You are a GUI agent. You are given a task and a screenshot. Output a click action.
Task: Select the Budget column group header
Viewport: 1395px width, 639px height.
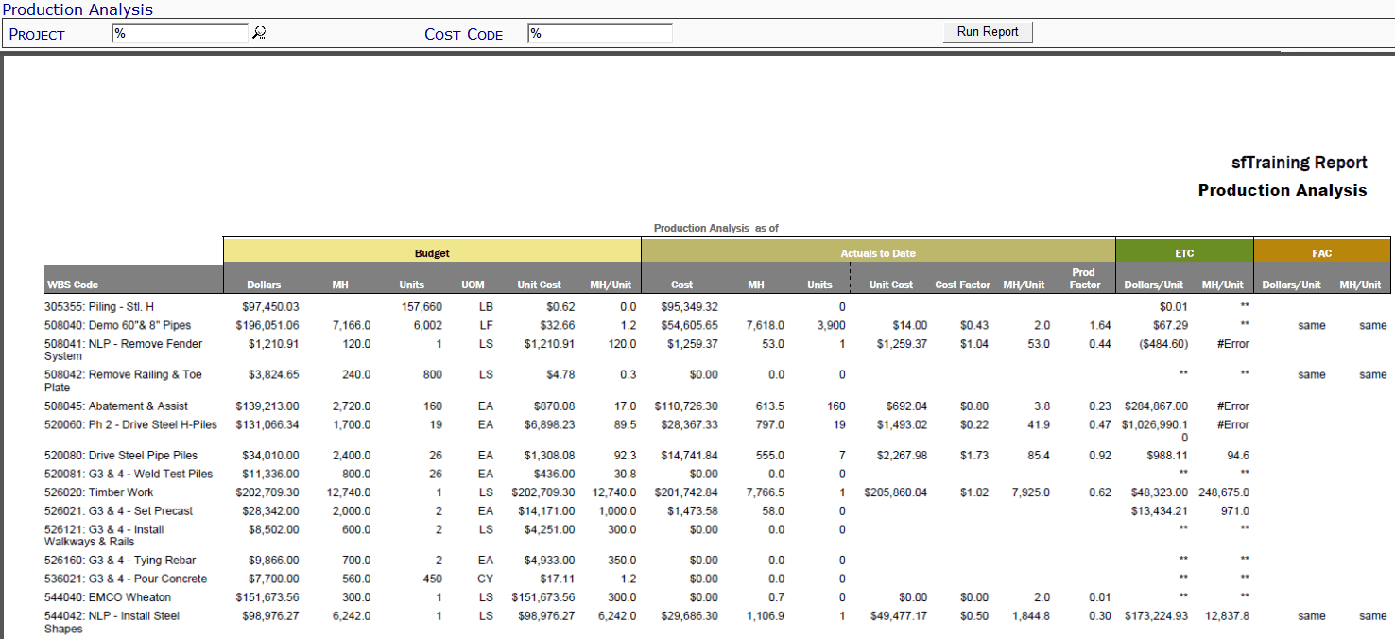coord(431,252)
